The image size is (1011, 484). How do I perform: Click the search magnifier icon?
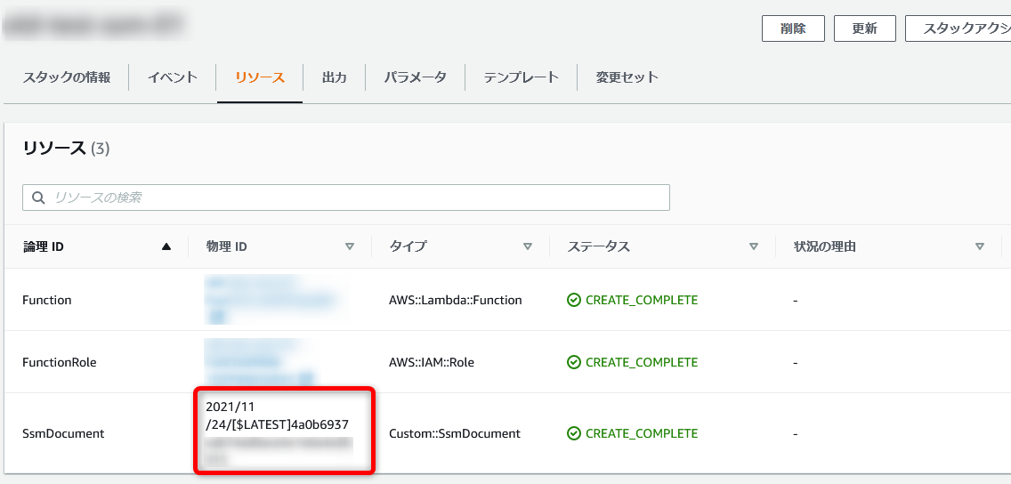pyautogui.click(x=38, y=198)
